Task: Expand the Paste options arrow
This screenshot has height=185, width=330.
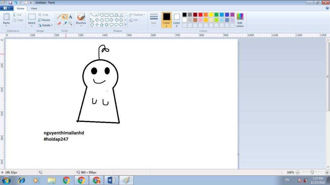Action: point(6,26)
